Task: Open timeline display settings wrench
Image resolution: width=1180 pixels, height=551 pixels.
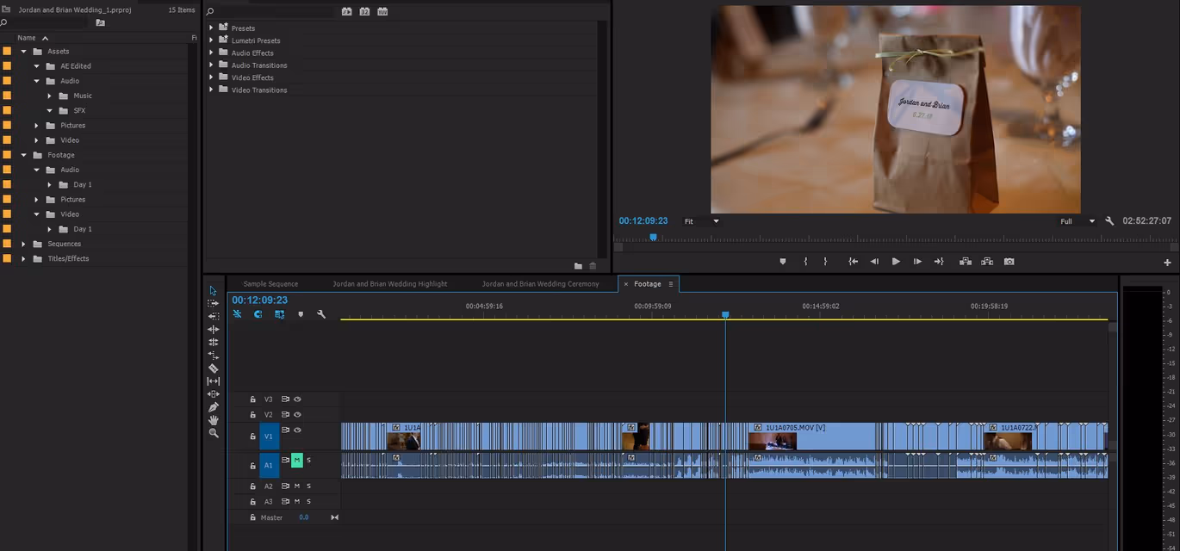Action: [321, 314]
